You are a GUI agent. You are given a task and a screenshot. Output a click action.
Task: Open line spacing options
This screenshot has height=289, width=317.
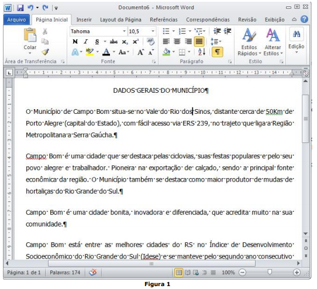216,41
